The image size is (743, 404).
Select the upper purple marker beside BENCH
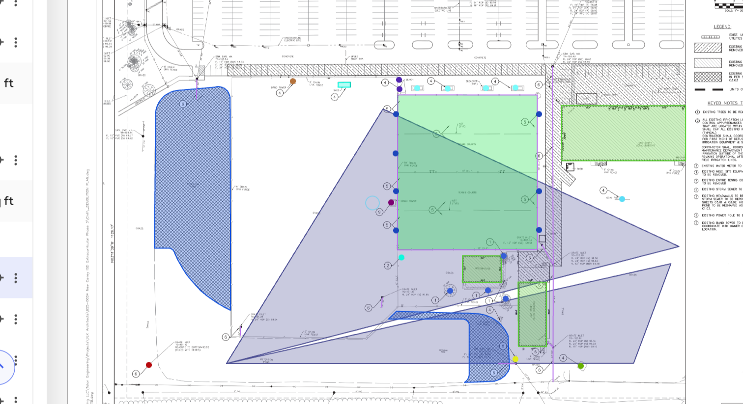(x=399, y=80)
